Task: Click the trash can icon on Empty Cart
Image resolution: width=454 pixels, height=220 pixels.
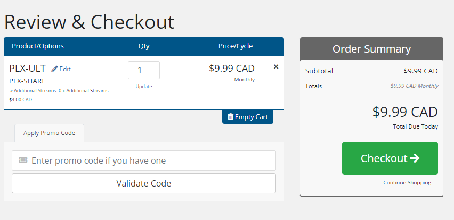Action: tap(231, 116)
